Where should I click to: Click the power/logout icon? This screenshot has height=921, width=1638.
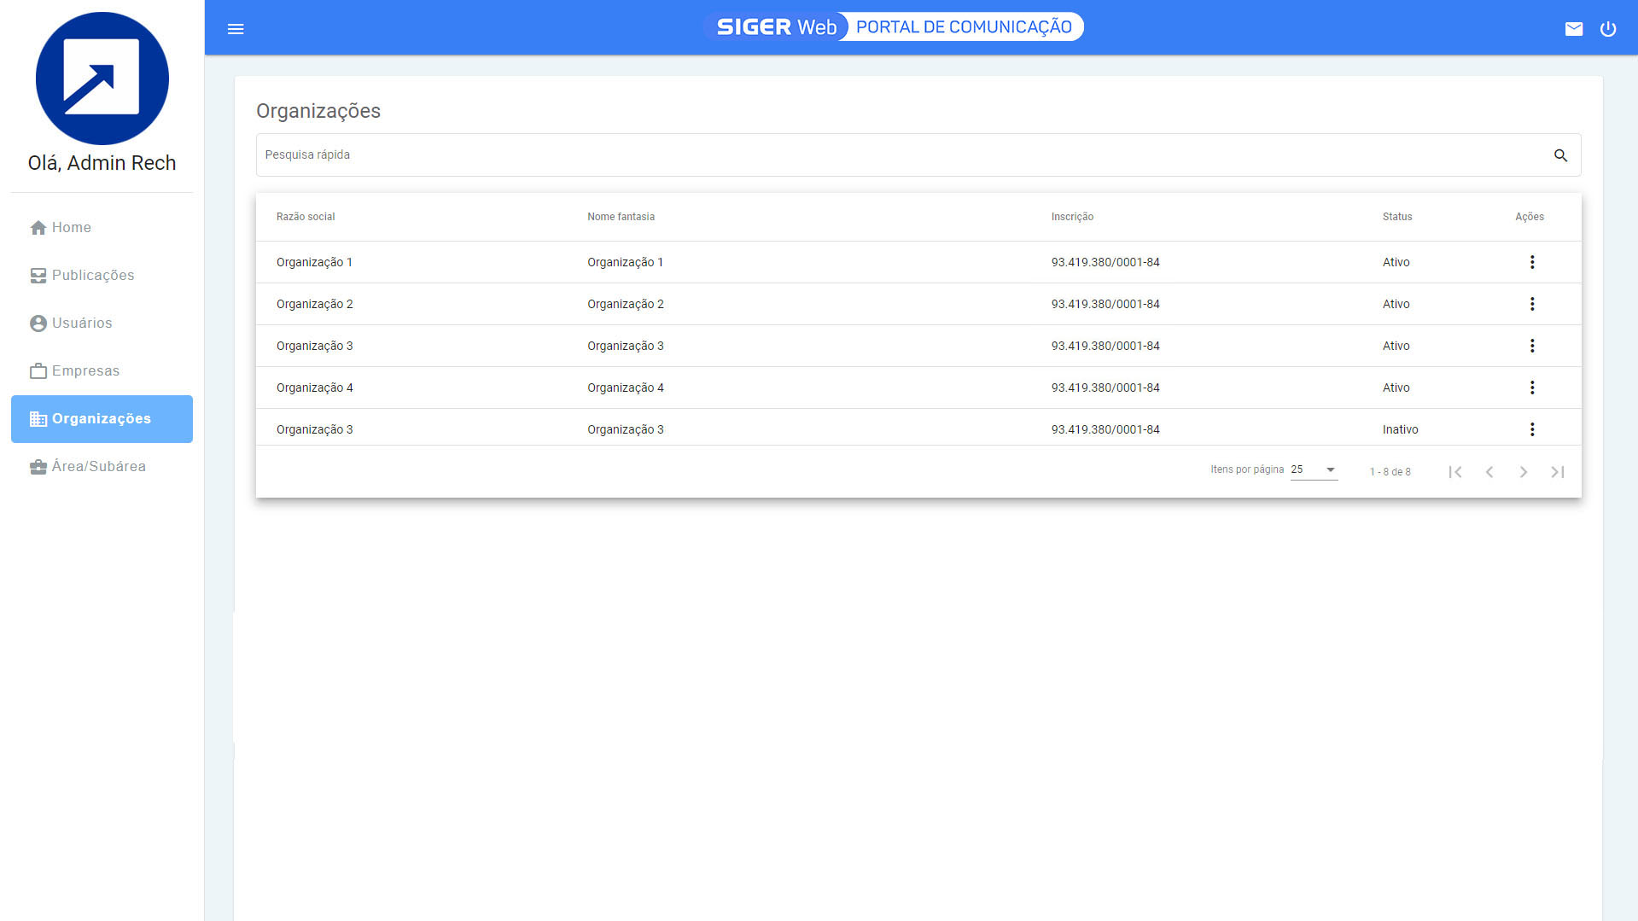point(1608,28)
